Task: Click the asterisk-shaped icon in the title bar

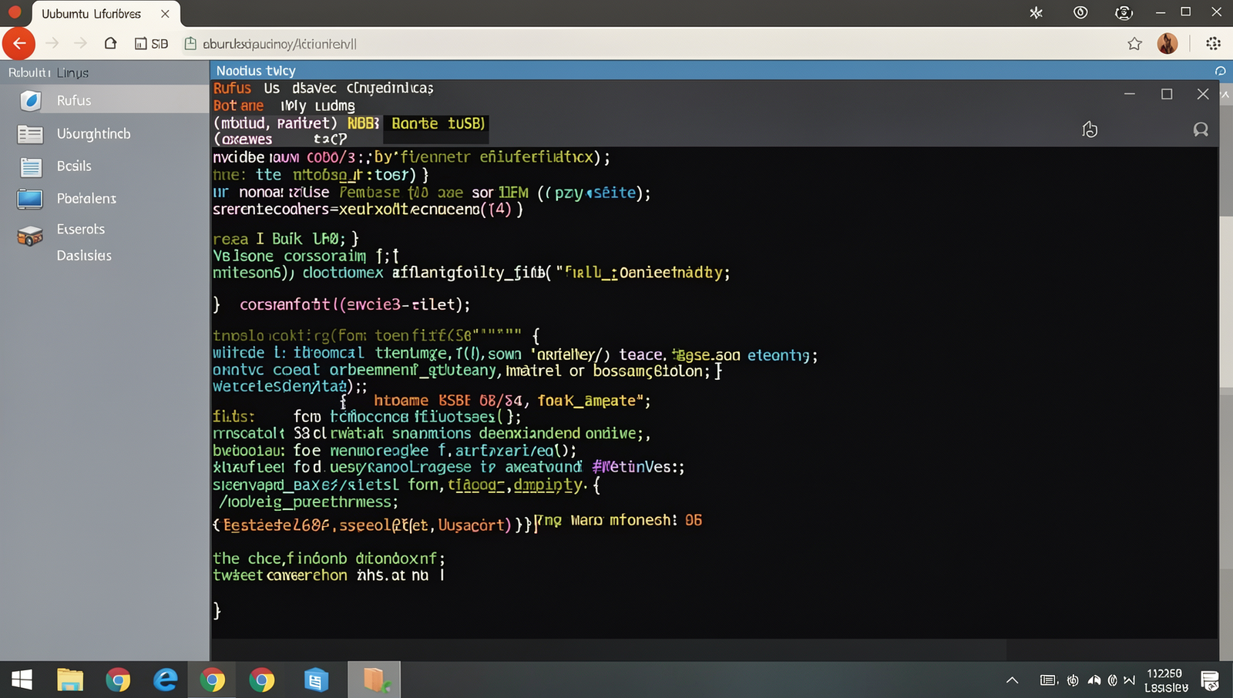Action: coord(1036,12)
